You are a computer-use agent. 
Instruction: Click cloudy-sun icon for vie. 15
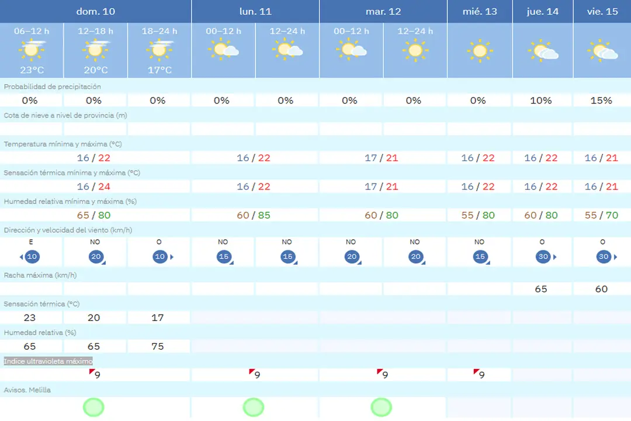602,51
